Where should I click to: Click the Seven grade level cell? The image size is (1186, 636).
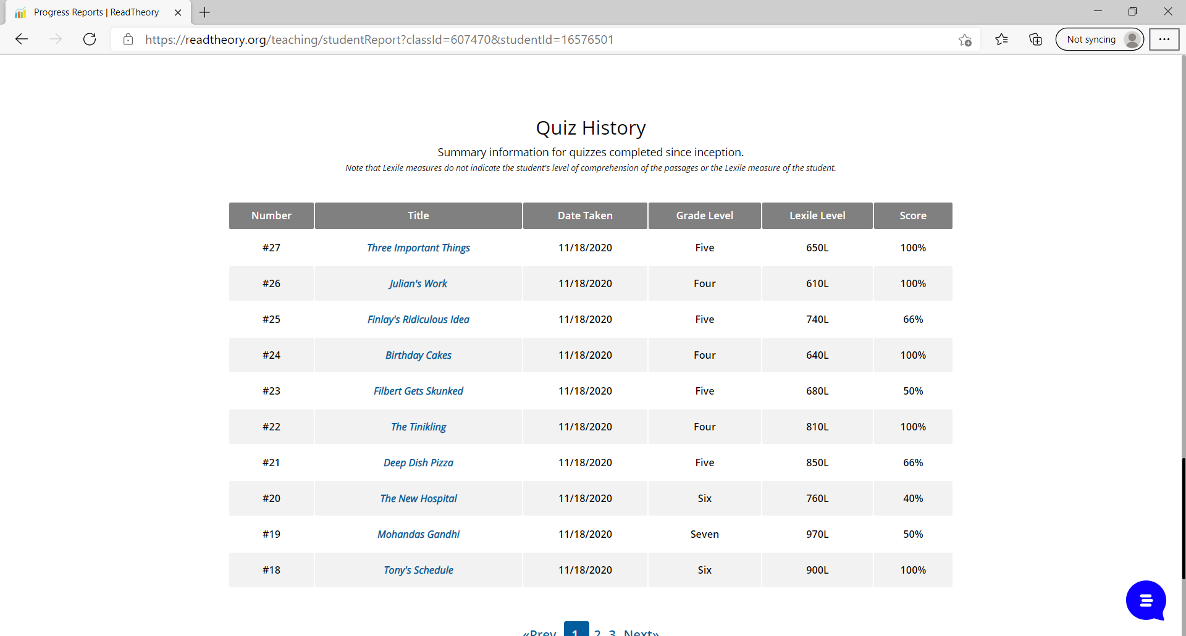coord(705,534)
